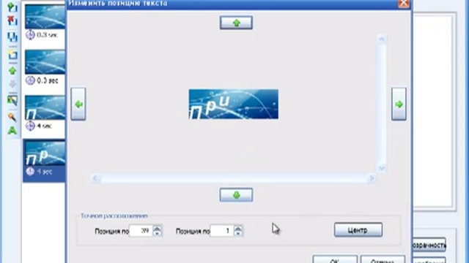This screenshot has width=469, height=263.
Task: Click the OK button at the dialog bottom
Action: click(335, 260)
